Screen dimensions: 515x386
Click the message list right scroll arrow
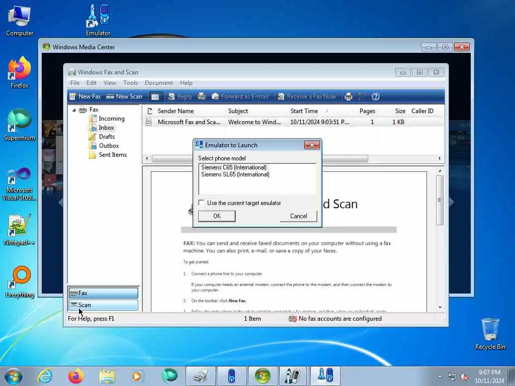click(x=440, y=158)
